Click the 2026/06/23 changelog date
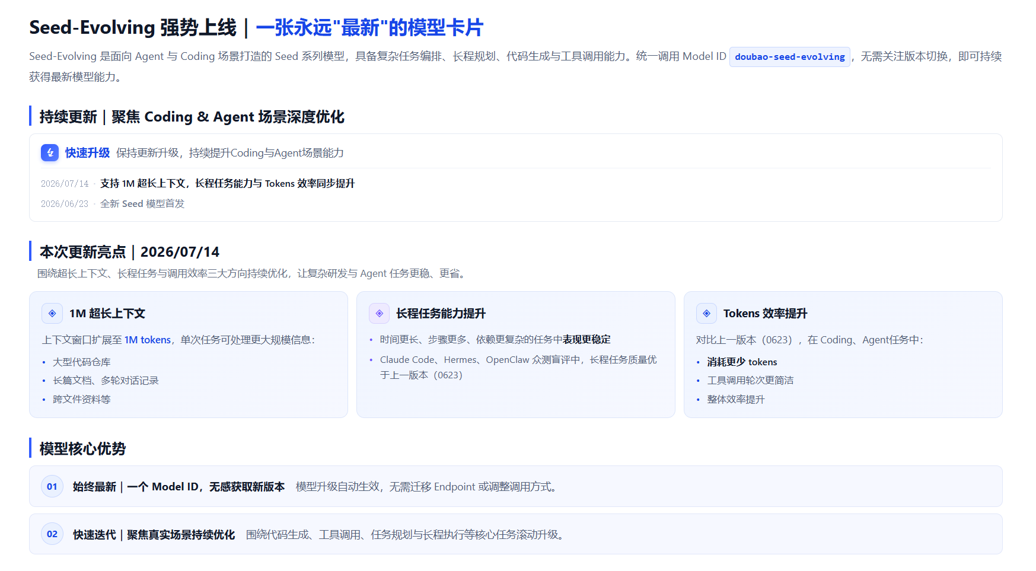Screen dimensions: 1036x571 (65, 204)
